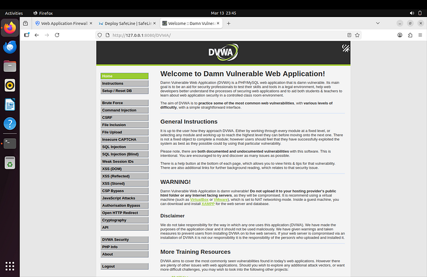The height and width of the screenshot is (277, 427).
Task: Open the File Upload module
Action: pyautogui.click(x=124, y=132)
